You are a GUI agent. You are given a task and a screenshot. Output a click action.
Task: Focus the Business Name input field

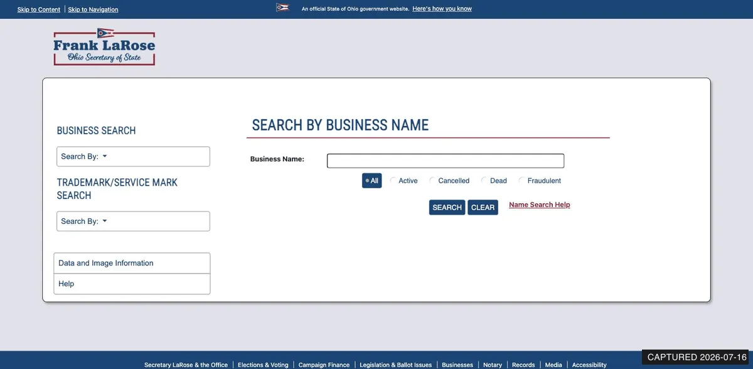[x=446, y=161]
